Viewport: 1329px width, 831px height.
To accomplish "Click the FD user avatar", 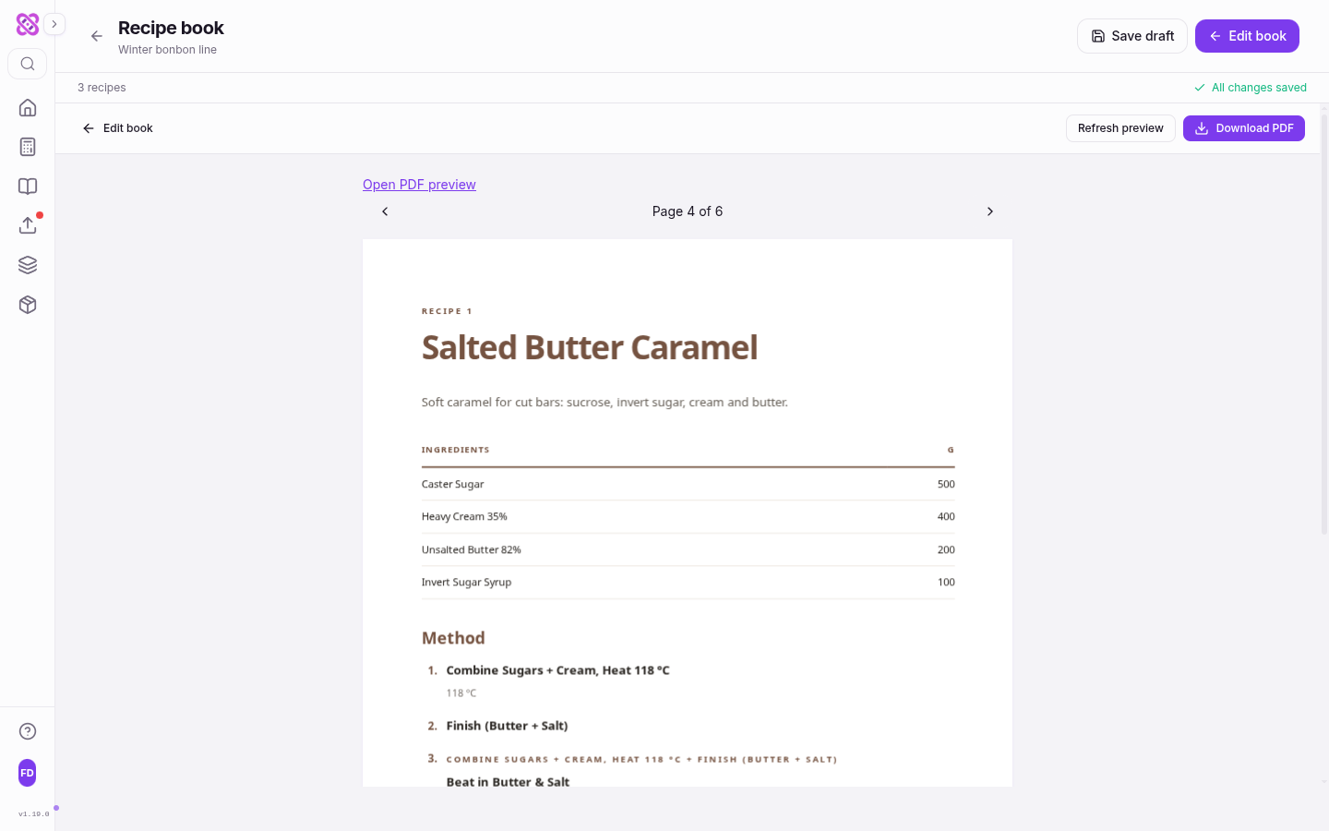I will click(x=28, y=773).
